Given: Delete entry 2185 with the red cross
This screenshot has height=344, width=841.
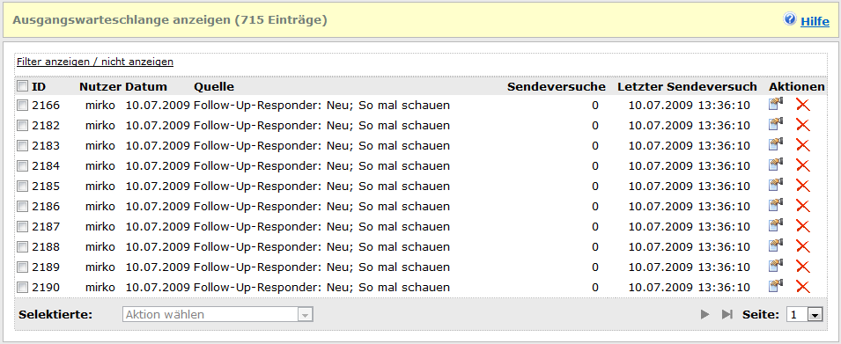Looking at the screenshot, I should pos(802,186).
